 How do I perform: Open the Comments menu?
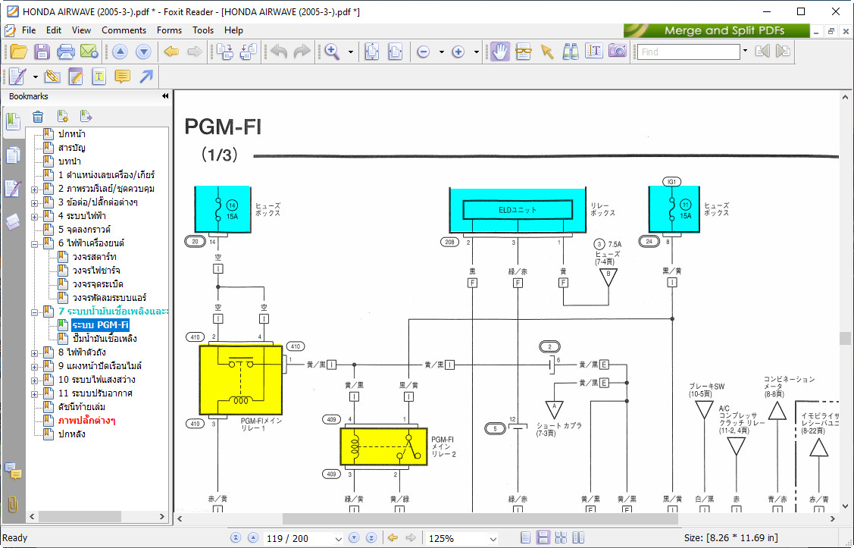point(124,30)
